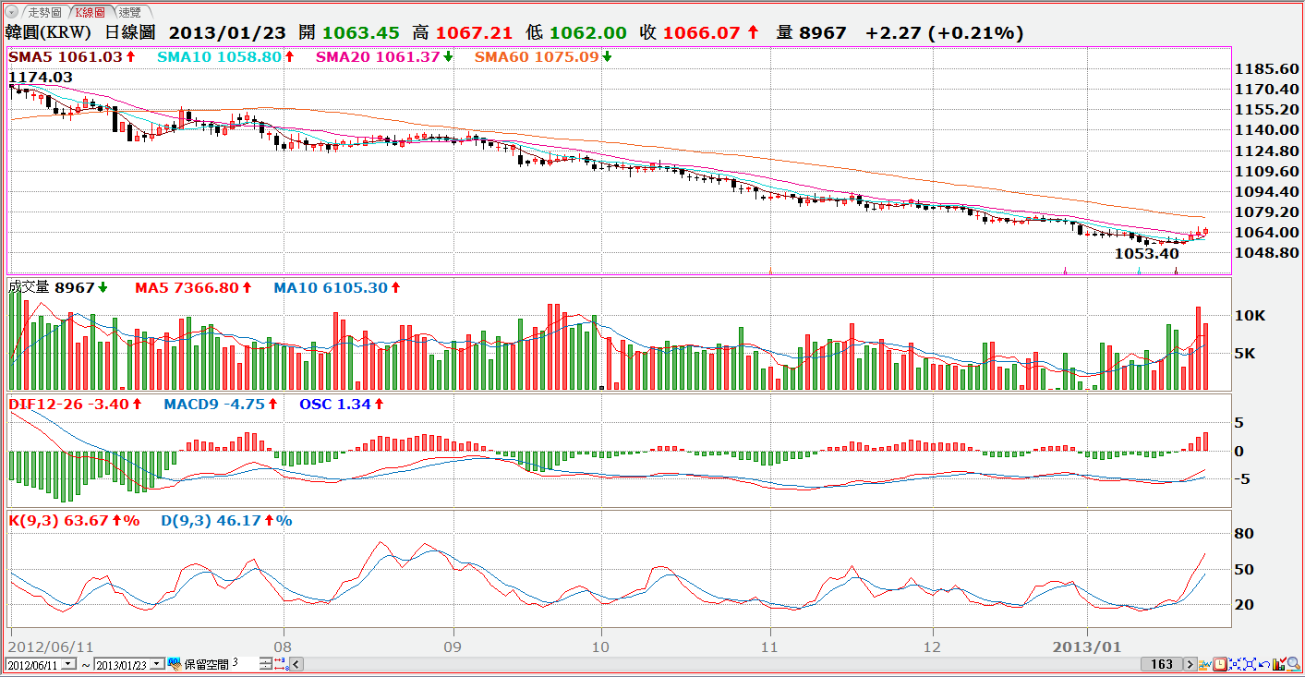The image size is (1305, 677).
Task: Click the 2012/06/11 time axis label
Action: [x=51, y=647]
